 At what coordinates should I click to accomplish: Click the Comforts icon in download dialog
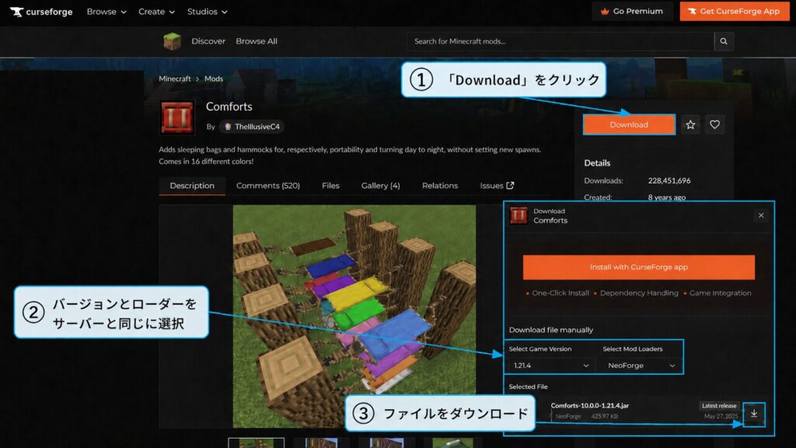pos(518,215)
